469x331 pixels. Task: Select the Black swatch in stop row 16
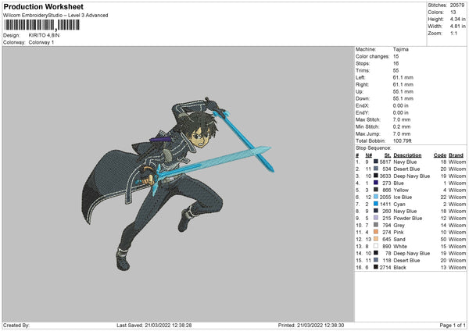point(376,267)
